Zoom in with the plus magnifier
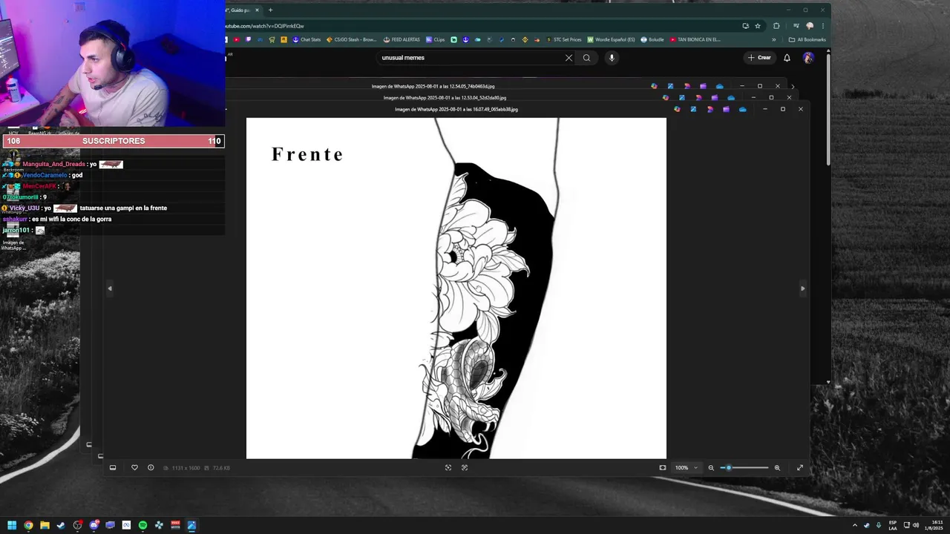 click(x=777, y=467)
